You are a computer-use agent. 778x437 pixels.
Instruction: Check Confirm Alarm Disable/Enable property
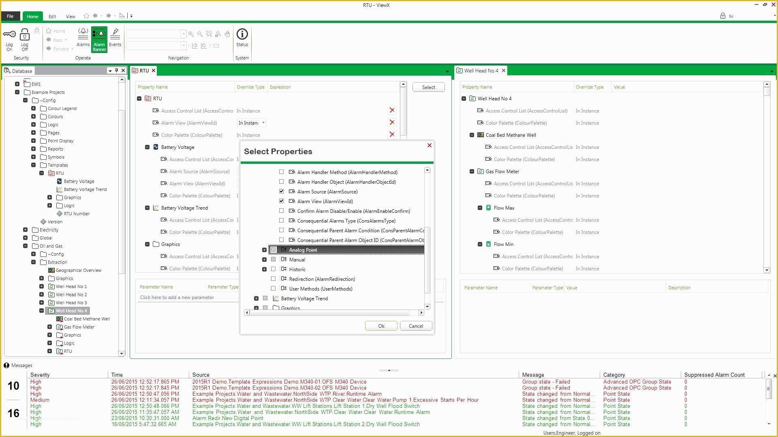click(281, 211)
